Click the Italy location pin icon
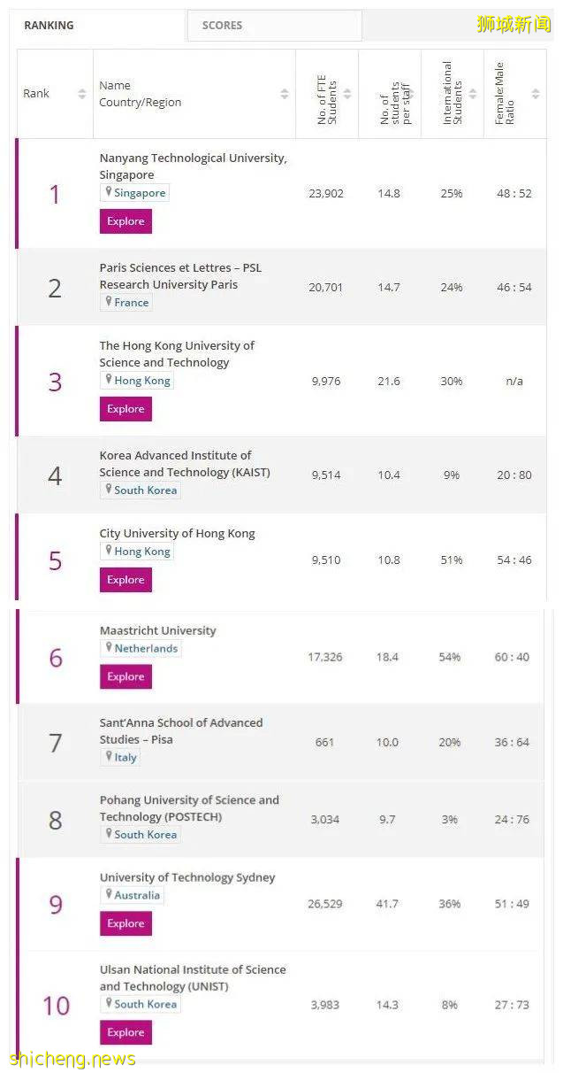The width and height of the screenshot is (563, 1073). tap(110, 757)
